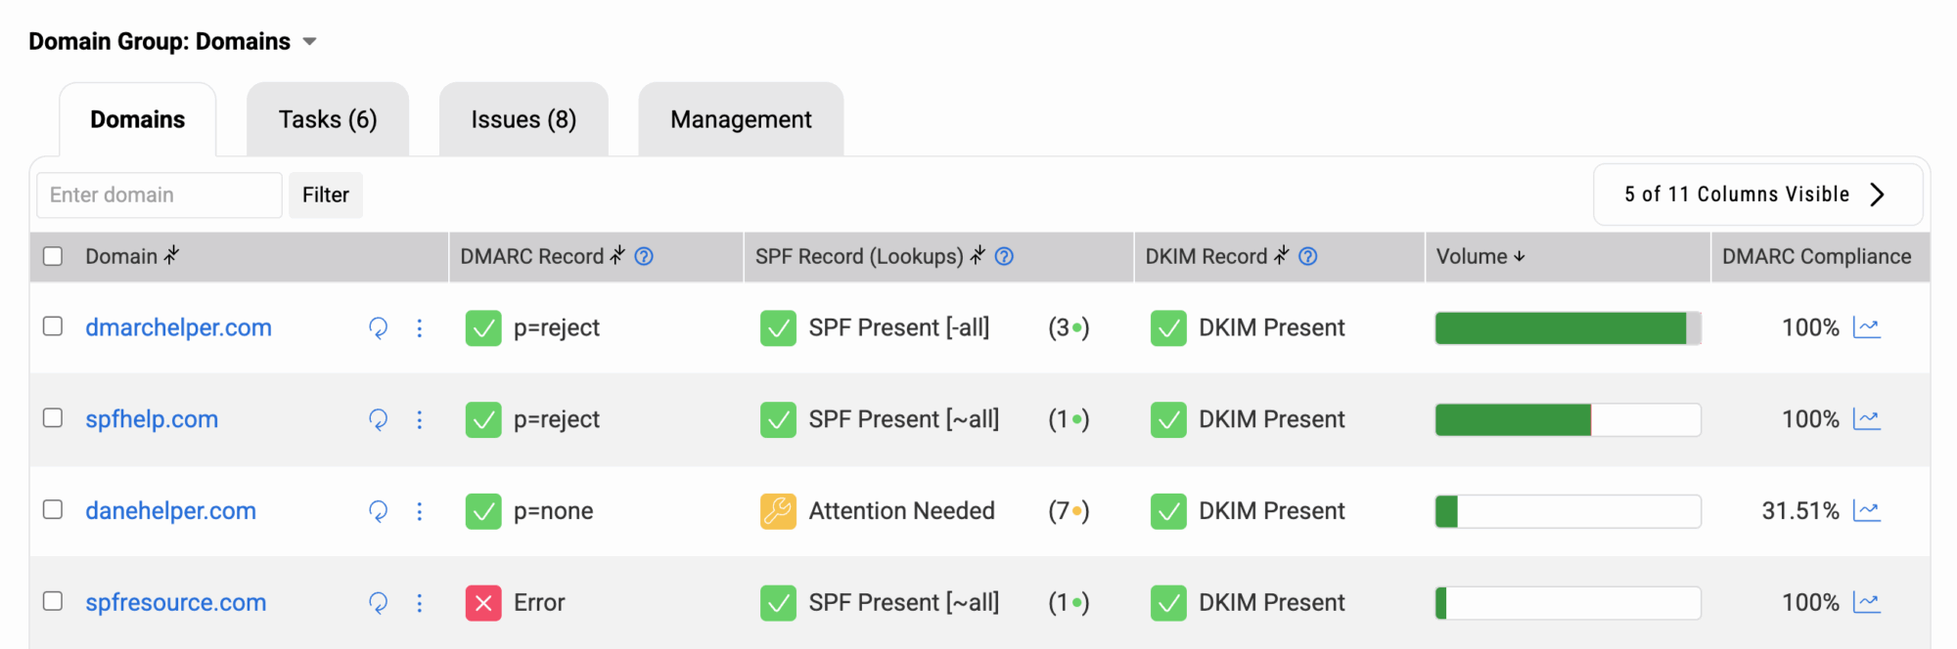1957x649 pixels.
Task: Check the box for dmarchelper.com
Action: 53,326
